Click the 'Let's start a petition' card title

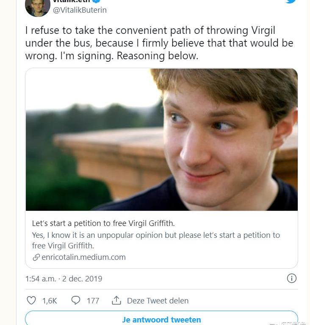103,223
